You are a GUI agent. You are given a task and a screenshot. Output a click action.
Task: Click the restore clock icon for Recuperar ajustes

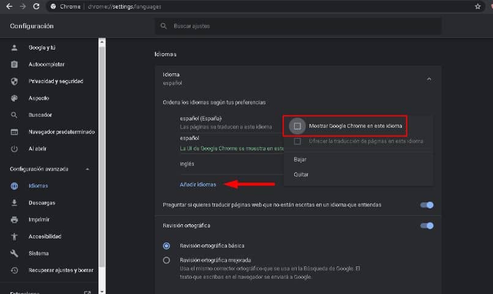click(x=14, y=270)
